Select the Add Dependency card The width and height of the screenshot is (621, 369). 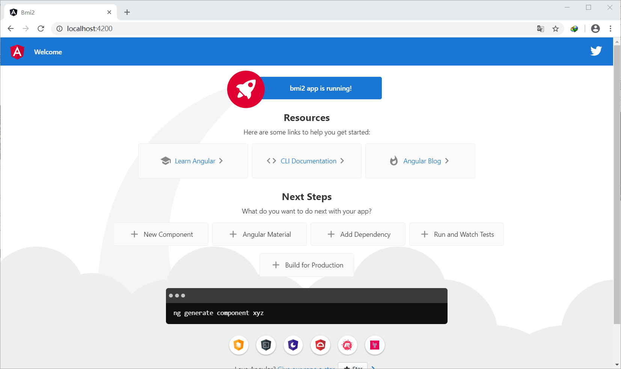358,234
